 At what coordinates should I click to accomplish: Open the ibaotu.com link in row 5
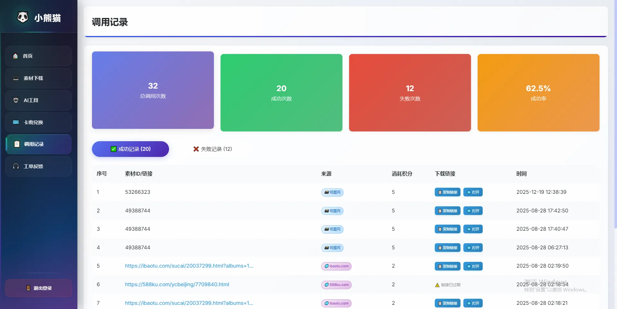click(x=189, y=266)
